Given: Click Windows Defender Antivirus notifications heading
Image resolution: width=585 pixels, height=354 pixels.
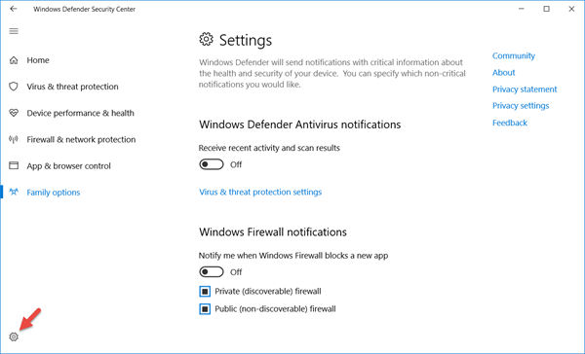Looking at the screenshot, I should point(300,124).
